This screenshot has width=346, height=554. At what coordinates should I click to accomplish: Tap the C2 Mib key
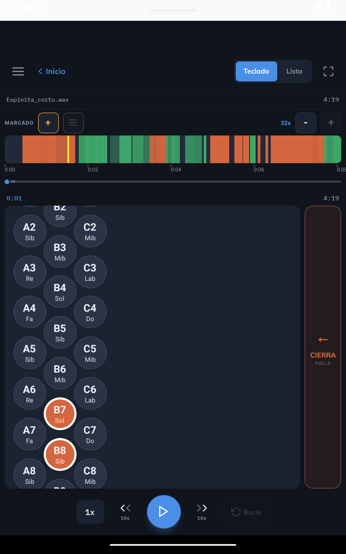[x=90, y=231]
